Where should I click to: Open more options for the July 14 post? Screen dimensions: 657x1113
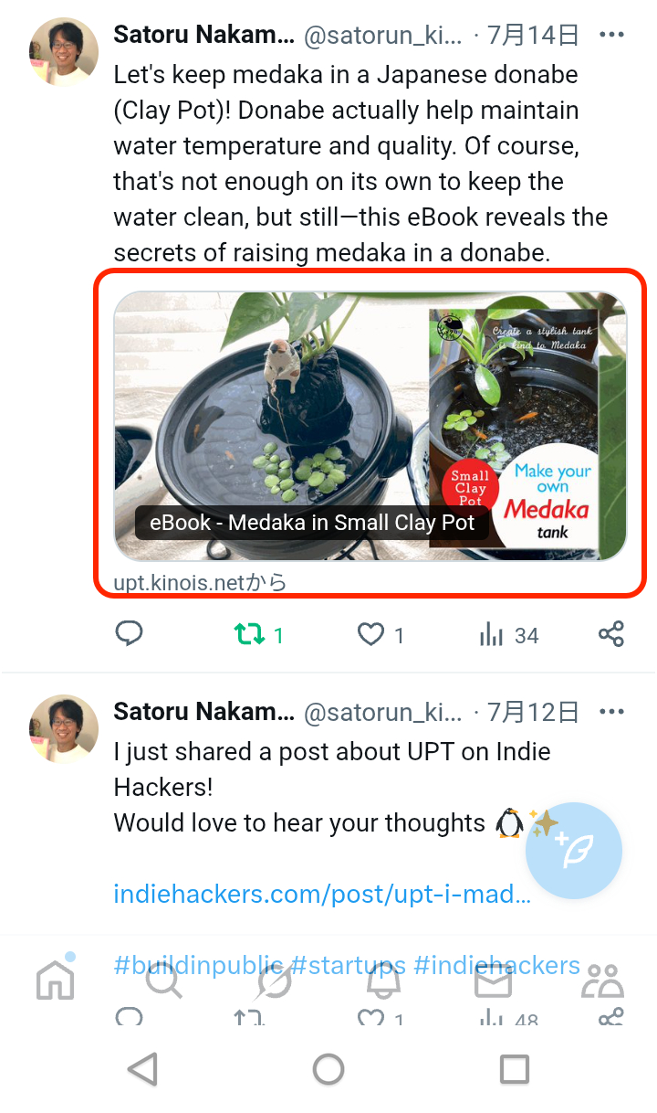click(x=611, y=36)
